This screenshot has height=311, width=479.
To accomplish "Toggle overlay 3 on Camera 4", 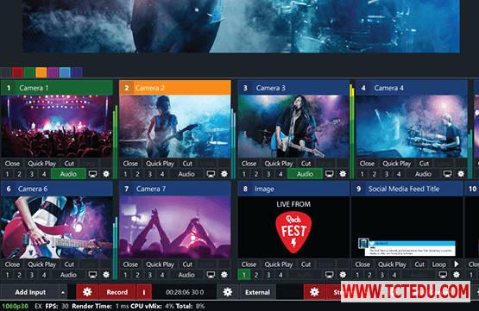I will pos(387,174).
